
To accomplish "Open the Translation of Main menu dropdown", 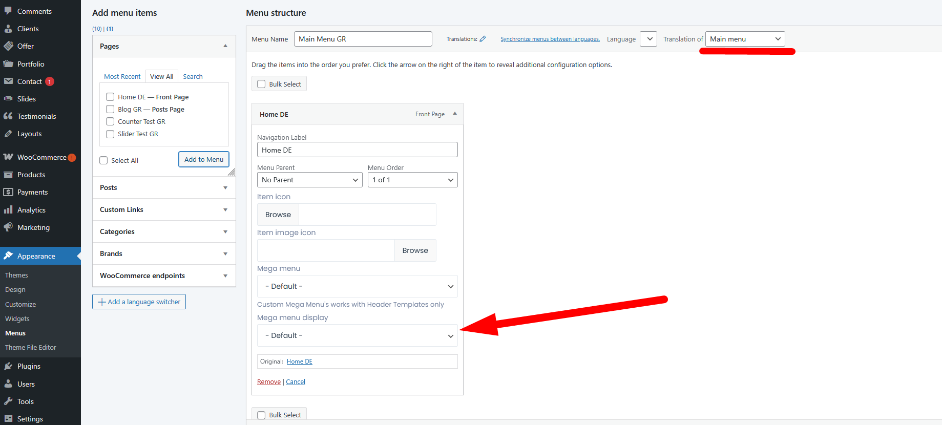I will point(745,39).
